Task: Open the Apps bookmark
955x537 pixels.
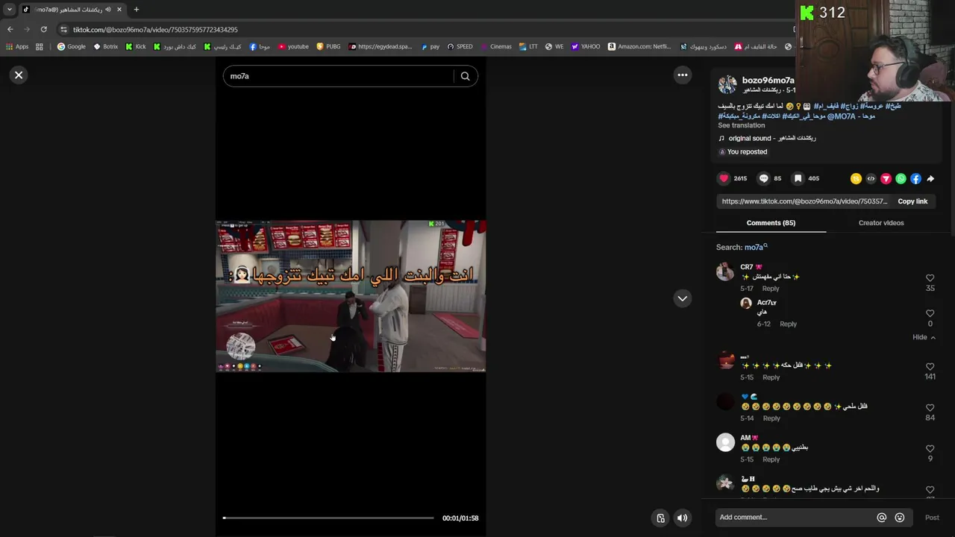Action: (17, 46)
